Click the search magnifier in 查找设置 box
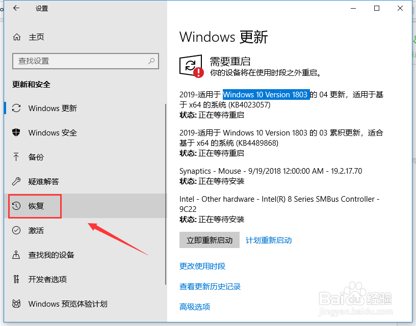 151,61
